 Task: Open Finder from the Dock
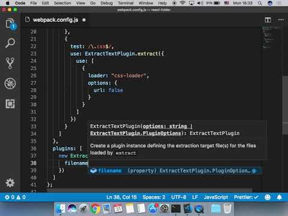61,209
